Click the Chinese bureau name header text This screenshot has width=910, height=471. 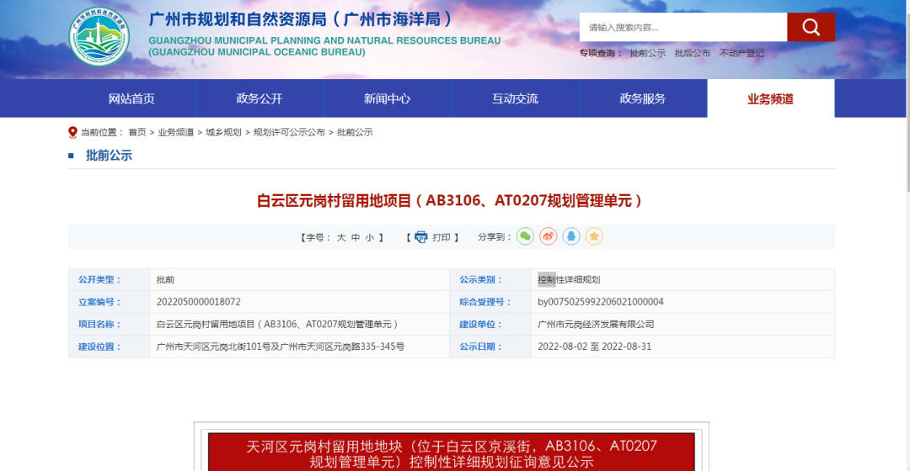click(302, 19)
